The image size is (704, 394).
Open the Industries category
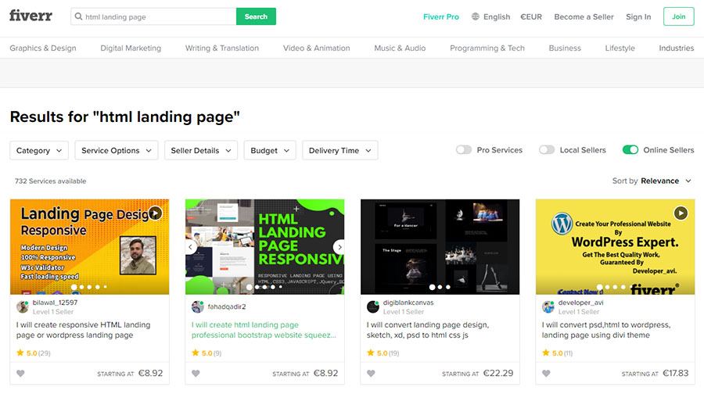coord(676,48)
